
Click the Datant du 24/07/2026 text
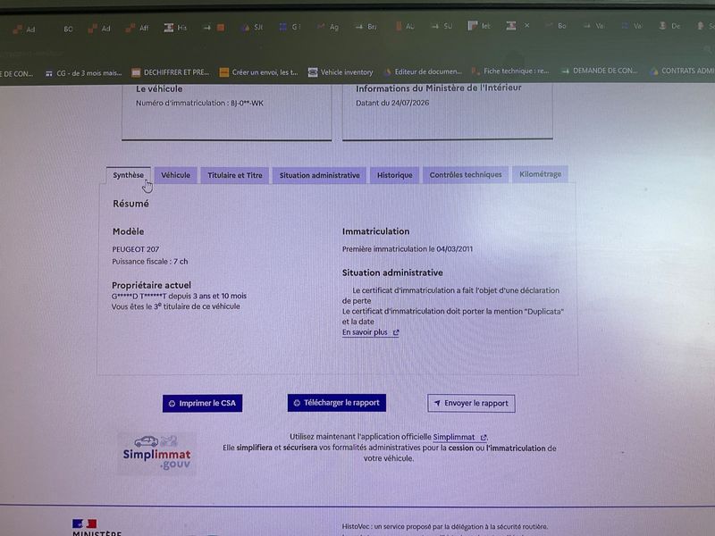point(392,103)
